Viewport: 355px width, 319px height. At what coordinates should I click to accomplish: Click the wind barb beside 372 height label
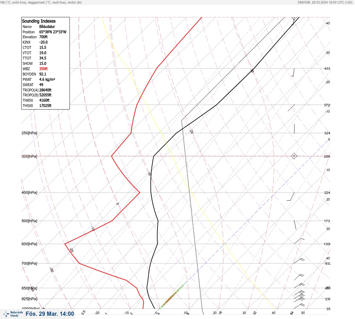(291, 108)
